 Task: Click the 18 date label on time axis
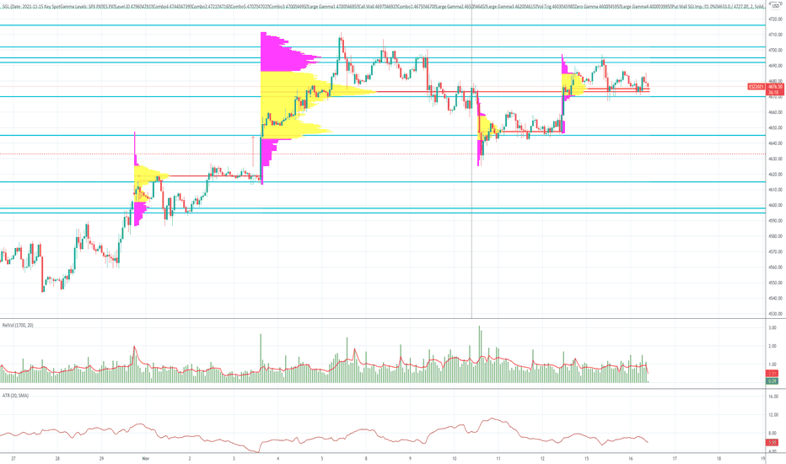(719, 458)
